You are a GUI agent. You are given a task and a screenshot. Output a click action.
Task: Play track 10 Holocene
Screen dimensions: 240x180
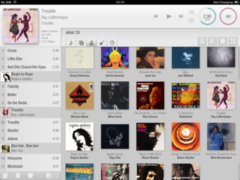30,158
